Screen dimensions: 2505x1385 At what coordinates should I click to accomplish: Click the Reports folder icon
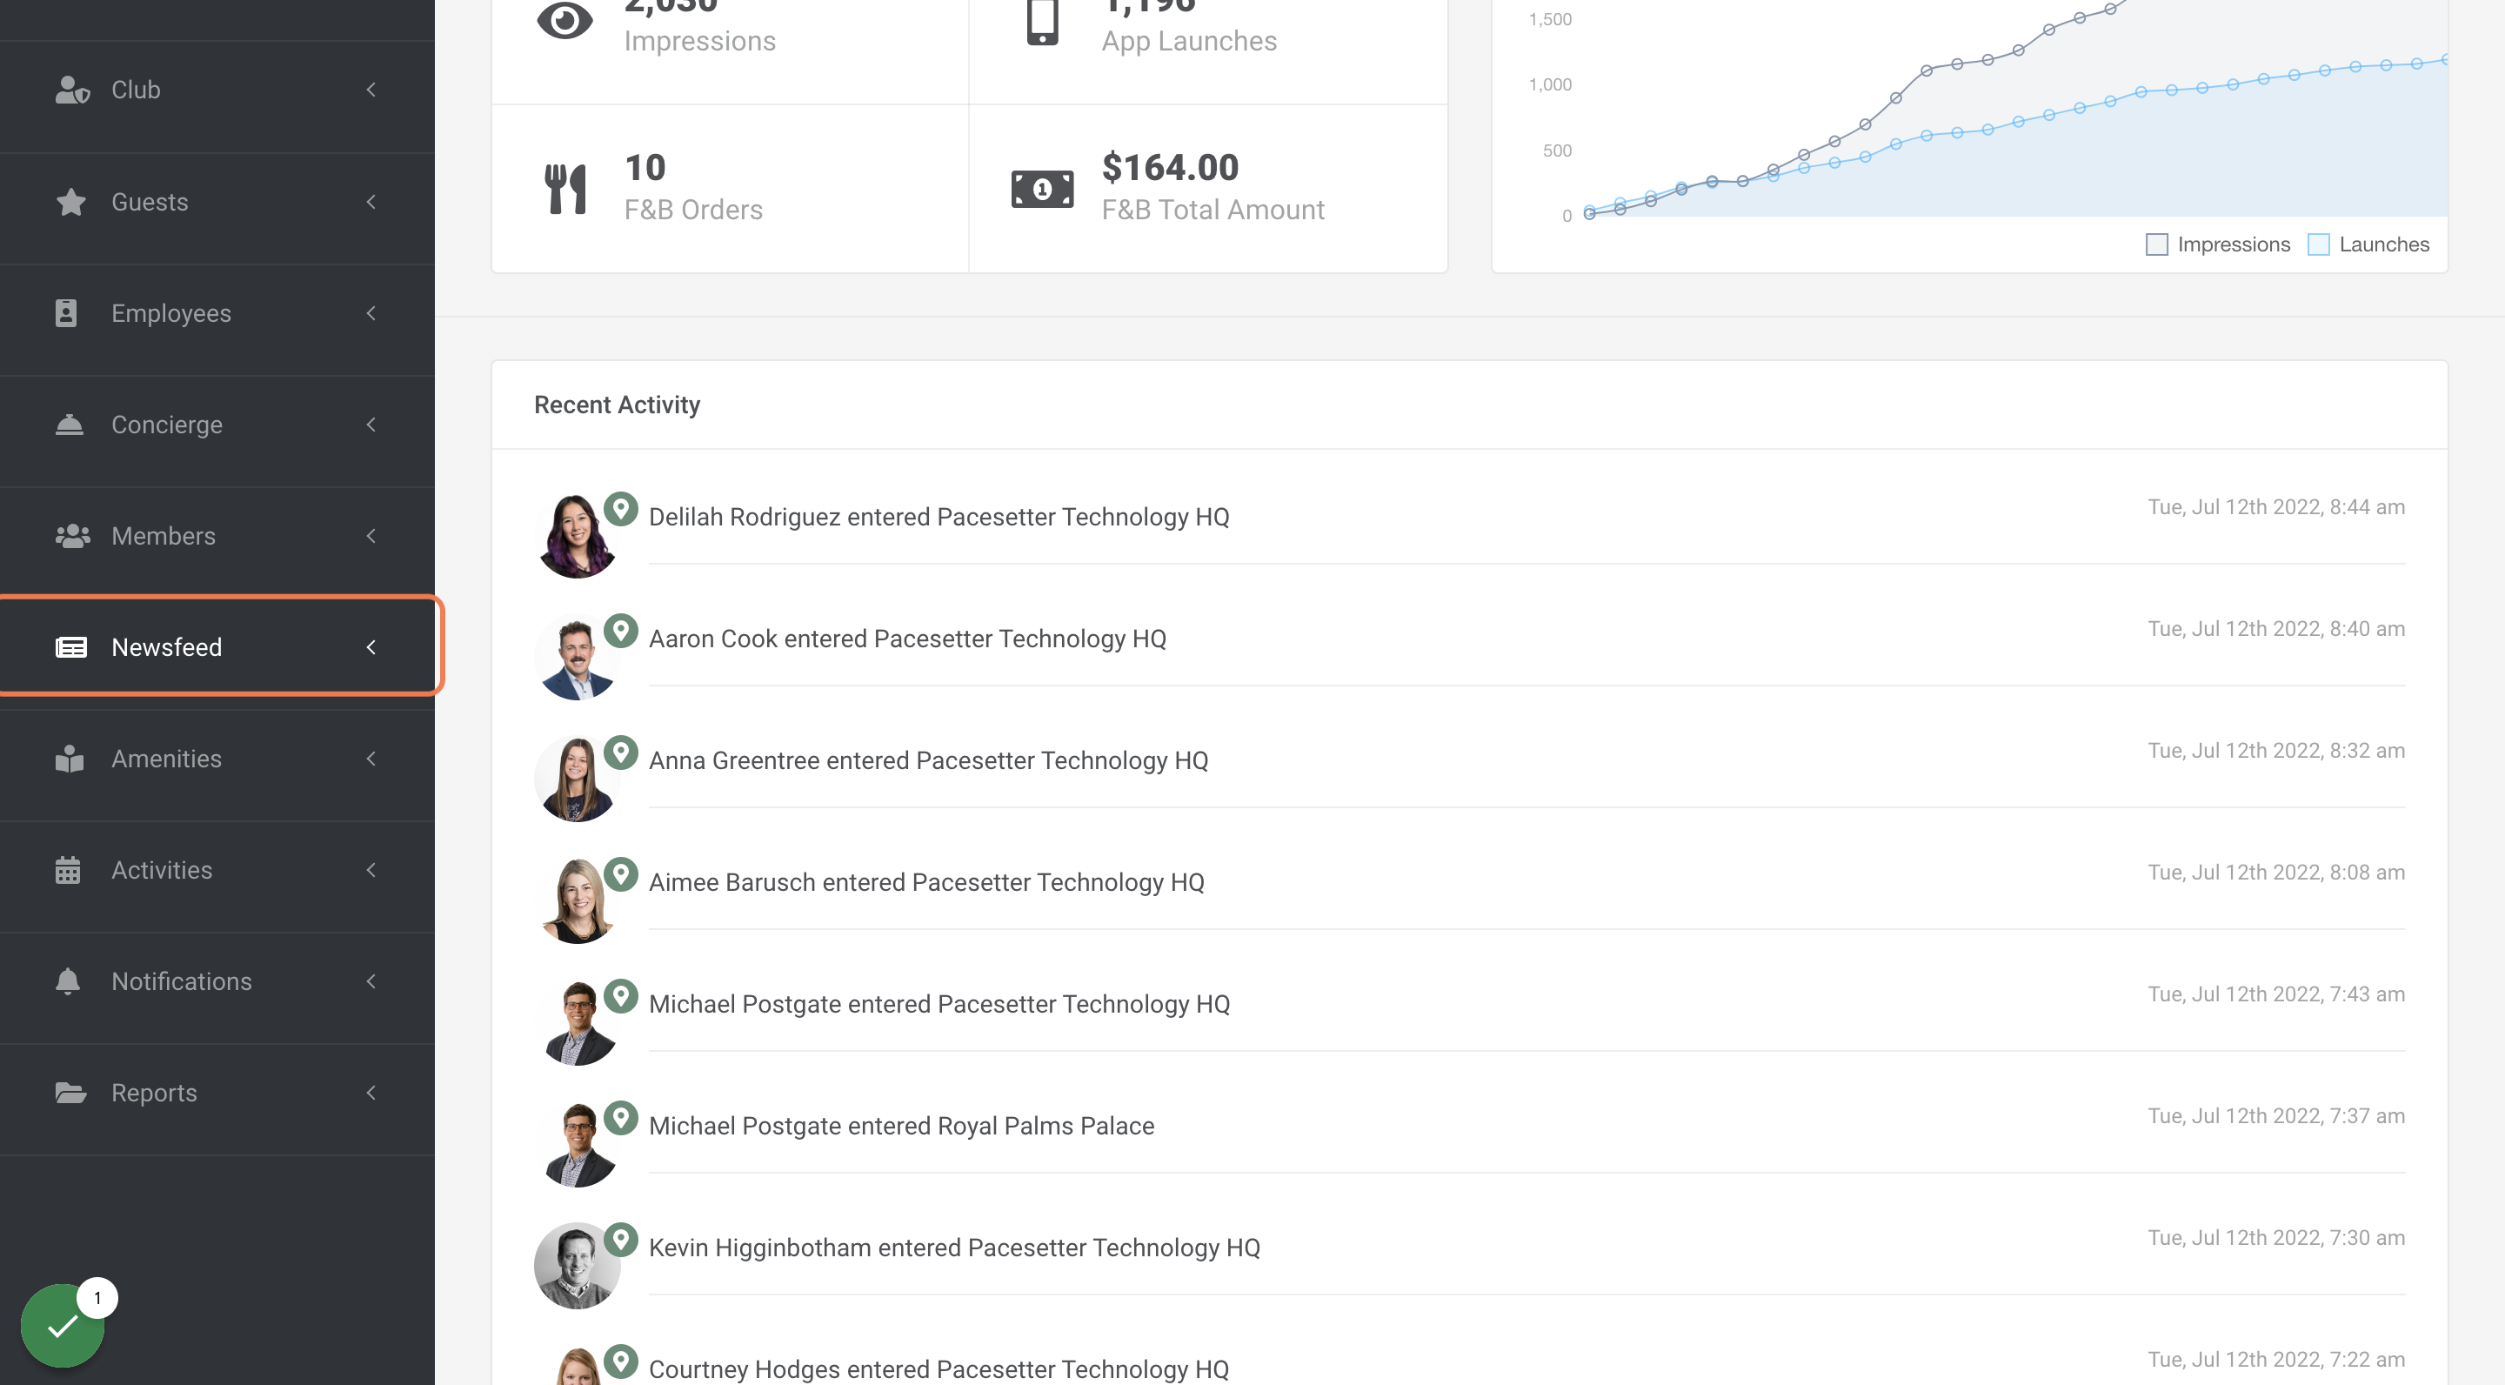pyautogui.click(x=71, y=1094)
